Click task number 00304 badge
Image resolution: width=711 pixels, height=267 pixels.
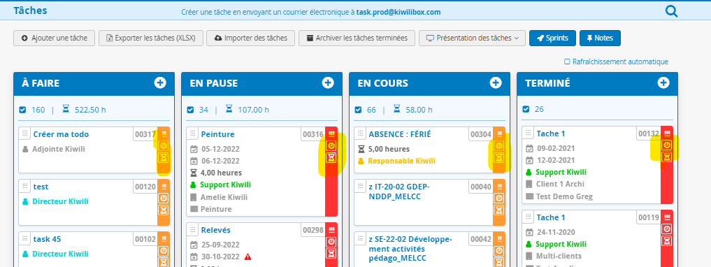481,134
